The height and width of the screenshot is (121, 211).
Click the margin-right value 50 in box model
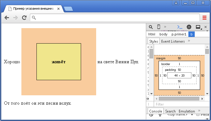pos(203,76)
